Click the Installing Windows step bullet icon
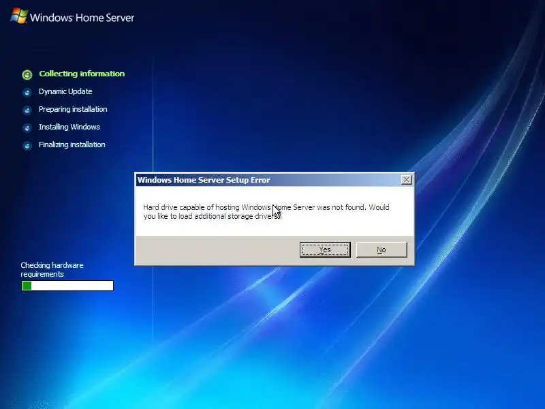 point(27,128)
